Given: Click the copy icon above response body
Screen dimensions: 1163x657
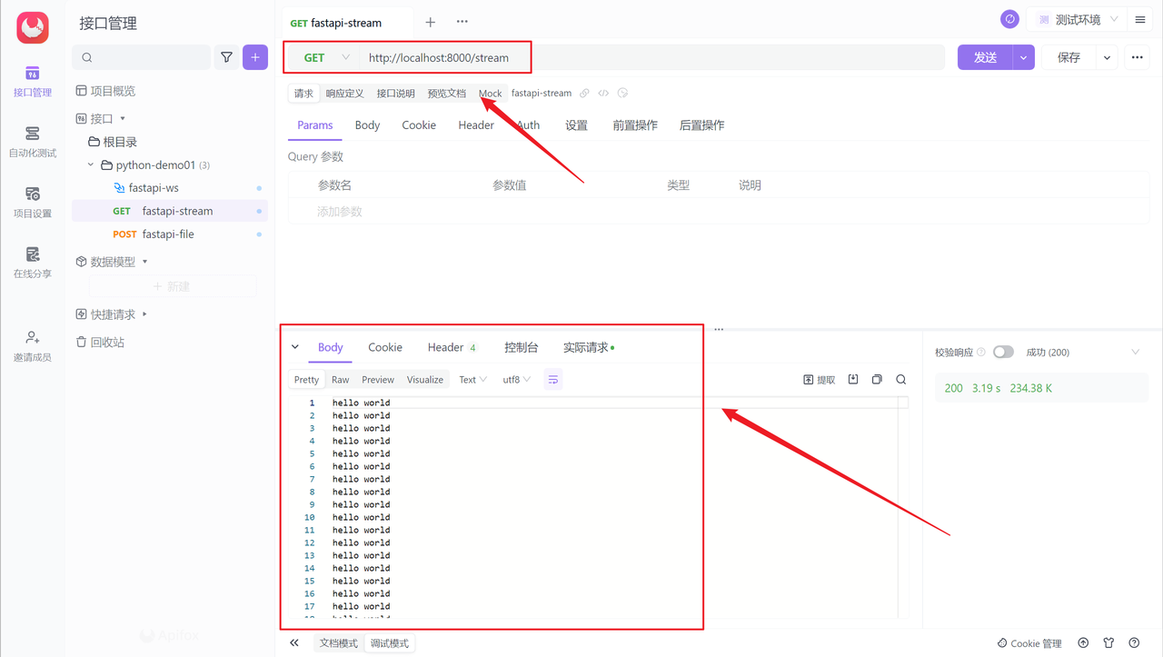Looking at the screenshot, I should (876, 379).
